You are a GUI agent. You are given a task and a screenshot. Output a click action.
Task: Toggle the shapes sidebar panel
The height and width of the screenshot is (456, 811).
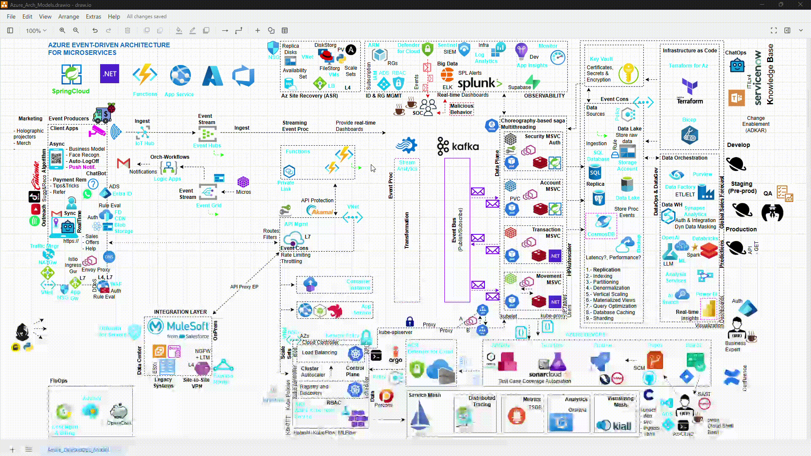tap(10, 30)
